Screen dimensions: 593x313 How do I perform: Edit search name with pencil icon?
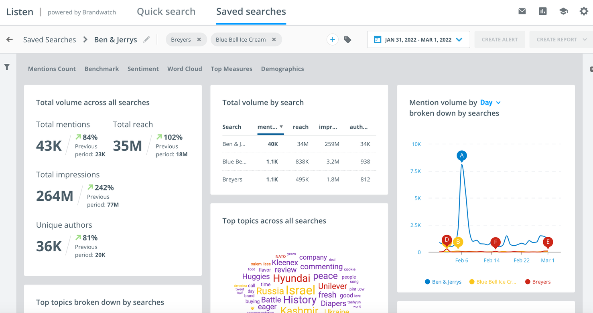(x=146, y=39)
